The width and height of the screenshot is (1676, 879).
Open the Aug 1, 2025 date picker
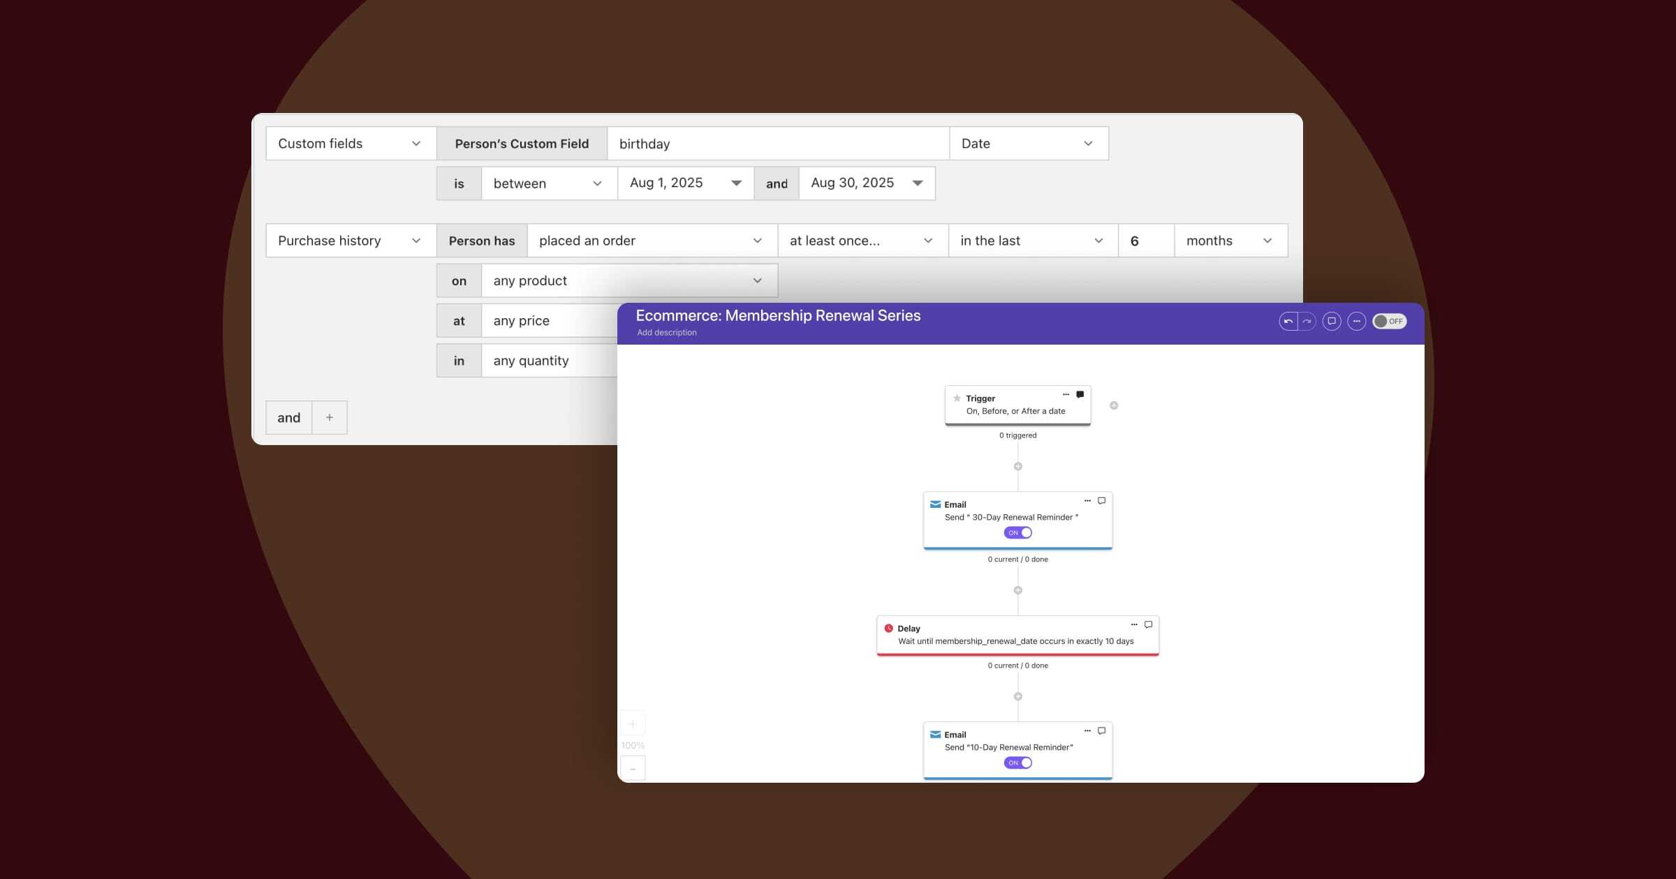point(685,183)
